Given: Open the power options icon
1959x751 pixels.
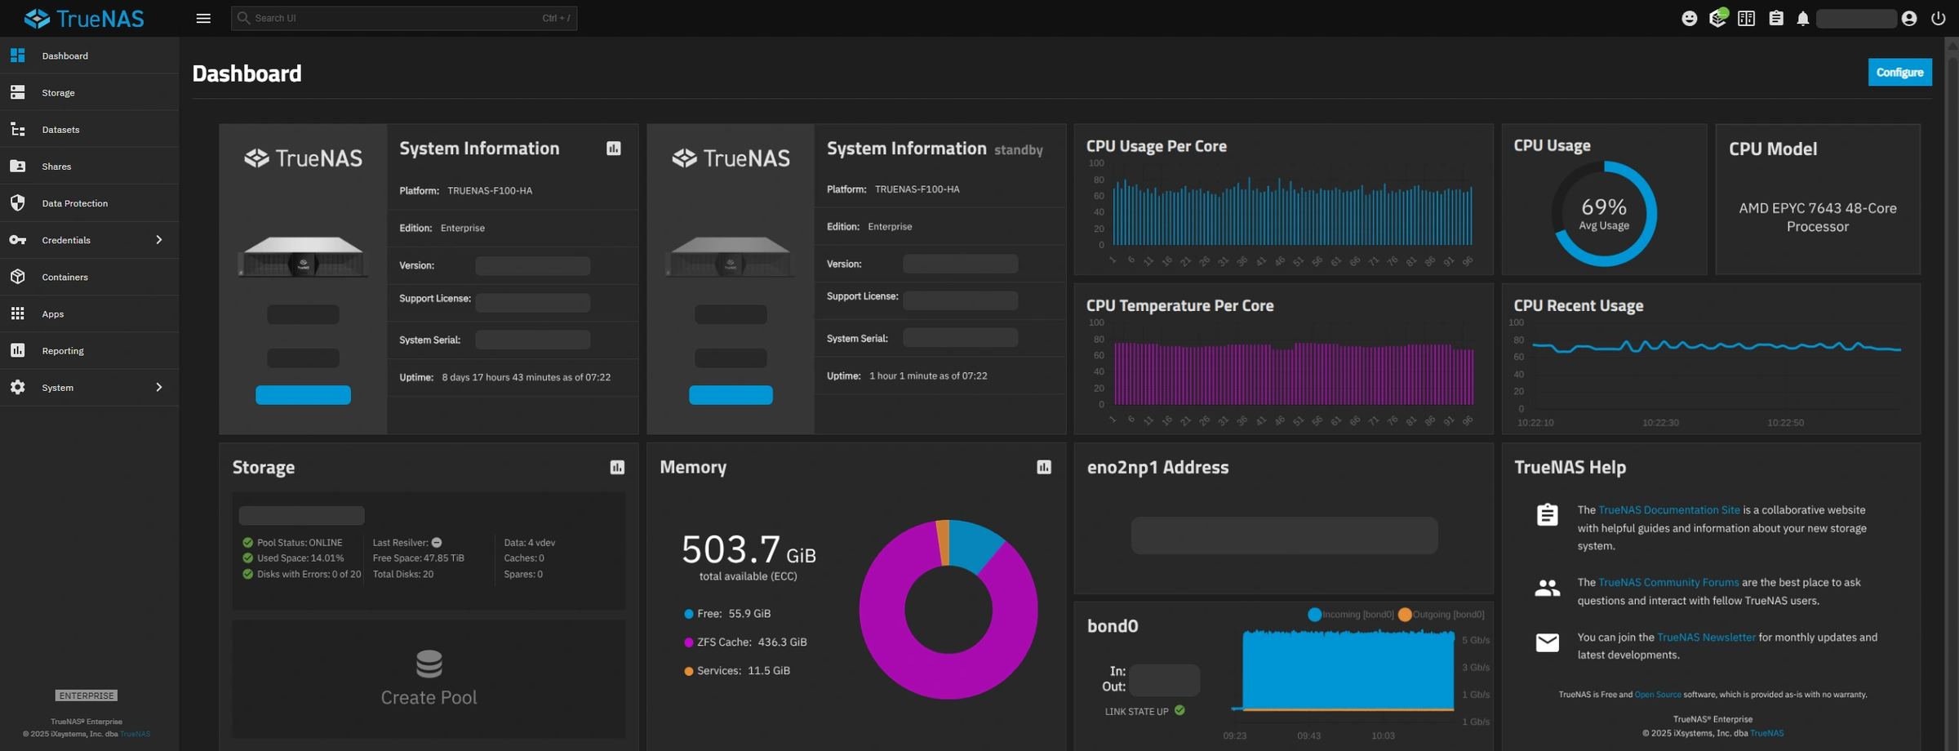Looking at the screenshot, I should [1939, 17].
